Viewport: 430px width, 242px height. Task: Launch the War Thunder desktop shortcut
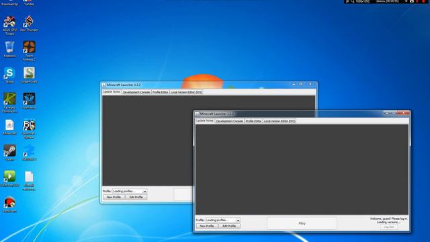[x=29, y=24]
